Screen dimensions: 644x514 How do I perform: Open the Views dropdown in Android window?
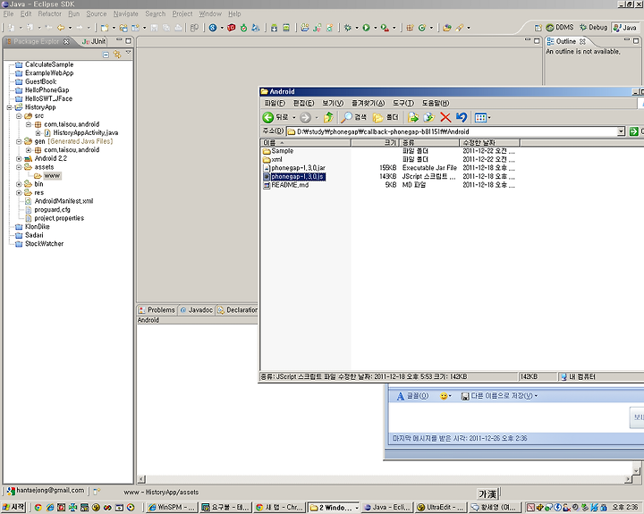pos(489,118)
